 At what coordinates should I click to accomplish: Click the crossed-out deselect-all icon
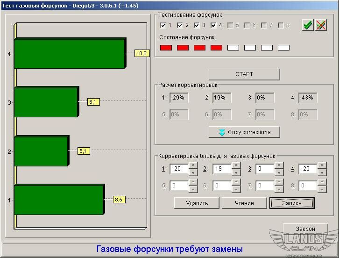[x=321, y=25]
